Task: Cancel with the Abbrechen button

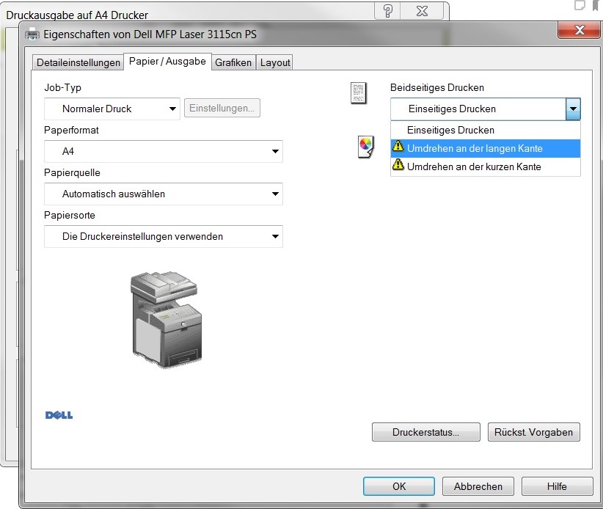Action: point(478,486)
